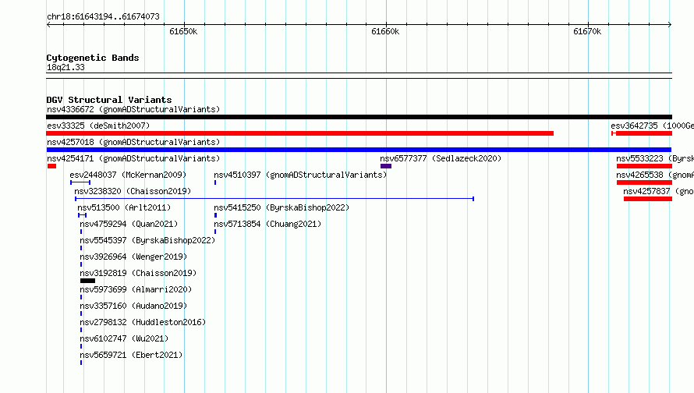Image resolution: width=694 pixels, height=393 pixels.
Task: Click the long thin nsv3238320 blue line
Action: click(x=274, y=199)
